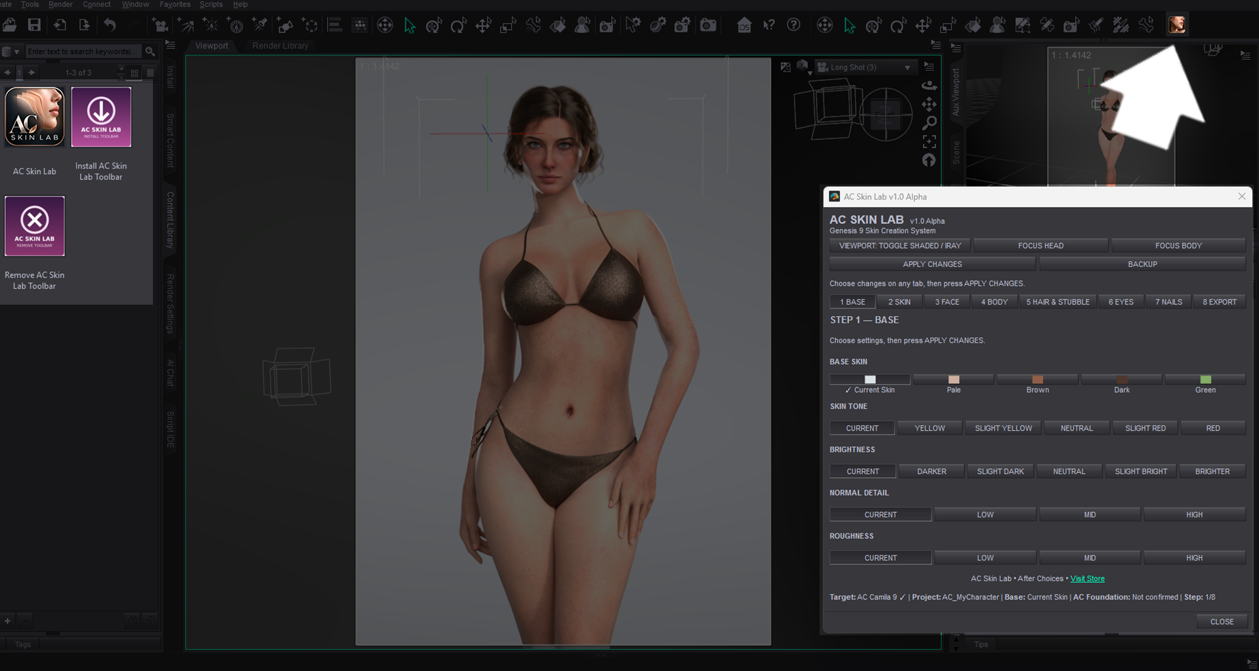Open the left content pane options menu
This screenshot has width=1259, height=671.
coord(170,45)
